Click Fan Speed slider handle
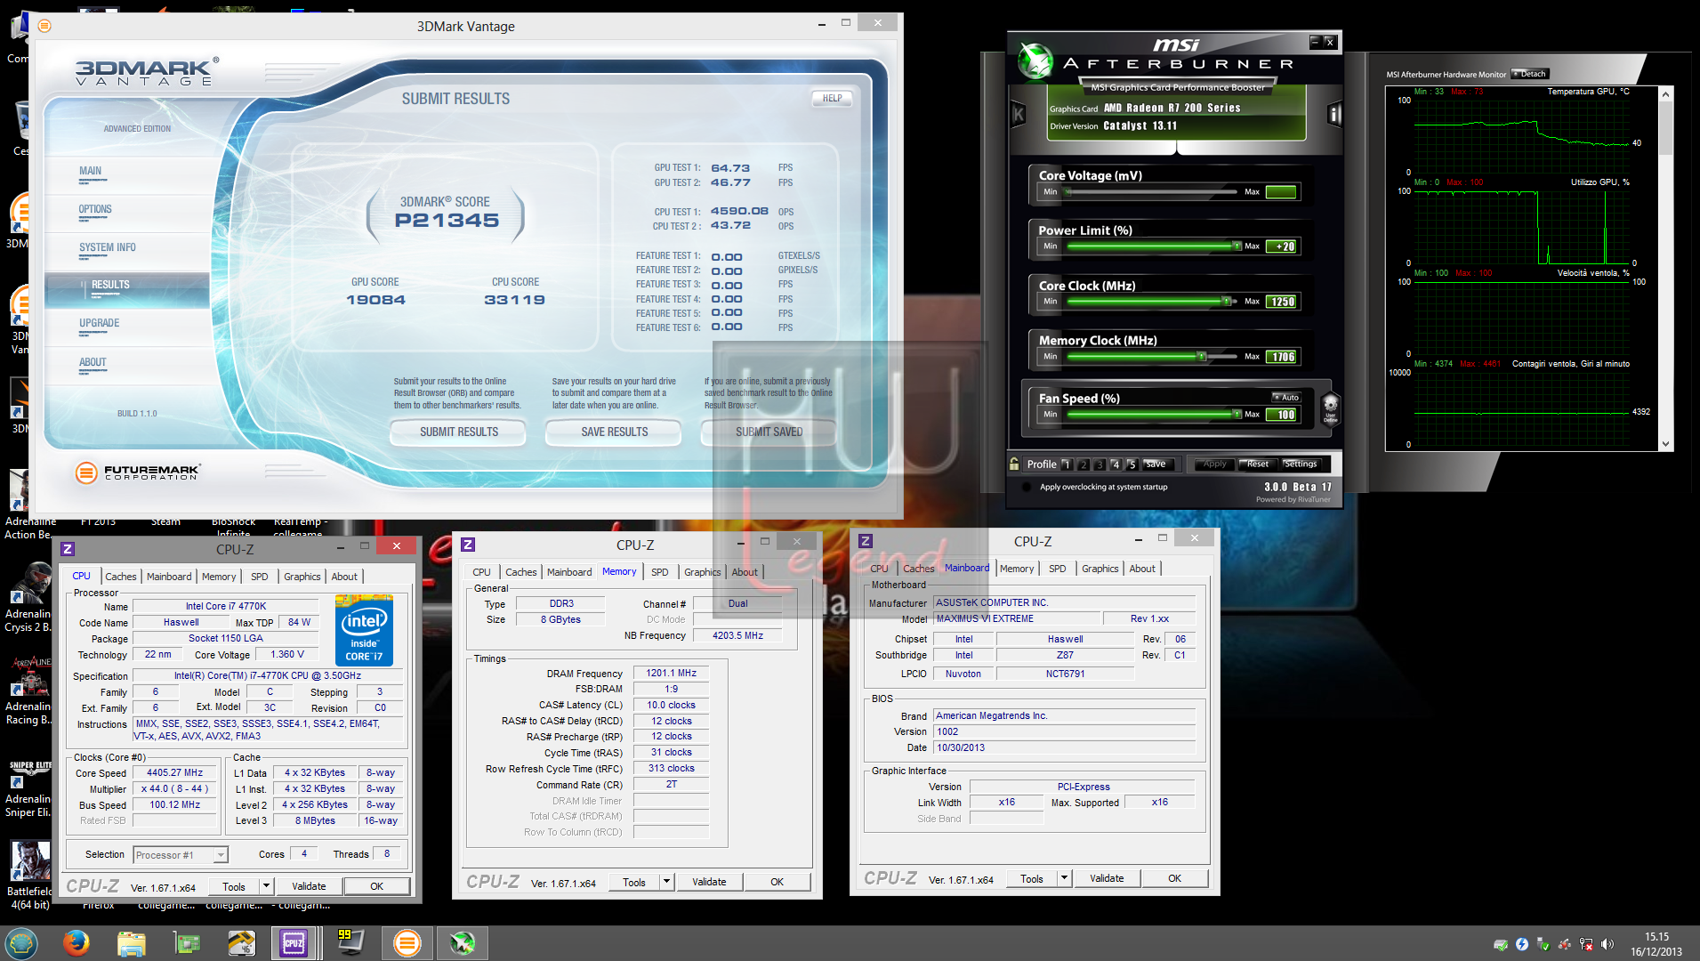 (x=1237, y=415)
